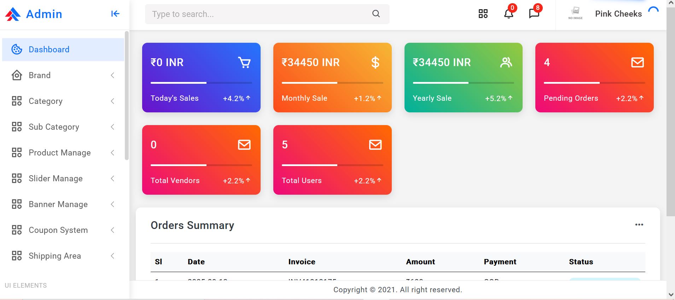Click the Today's Sales progress bar
Image resolution: width=675 pixels, height=300 pixels.
(x=201, y=83)
